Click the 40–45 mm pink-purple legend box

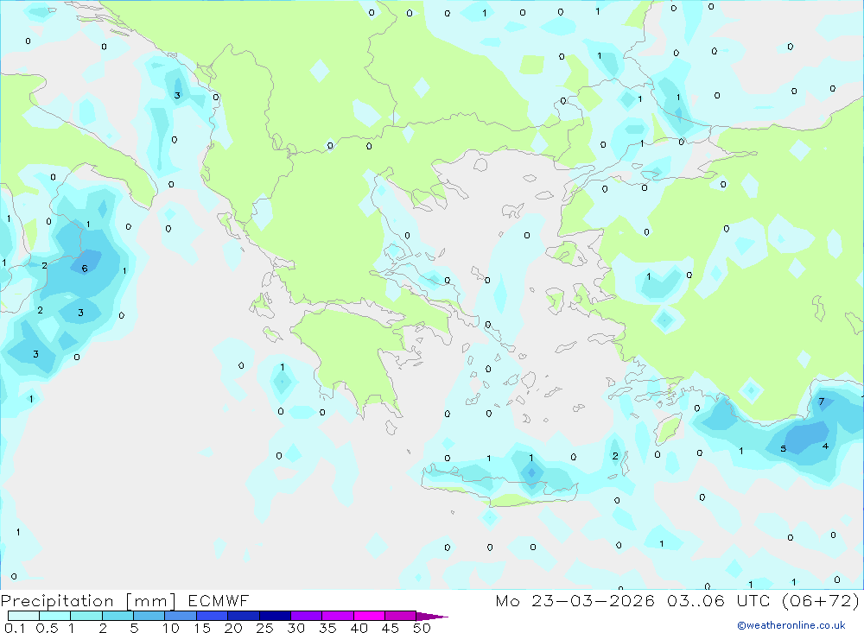tap(369, 616)
